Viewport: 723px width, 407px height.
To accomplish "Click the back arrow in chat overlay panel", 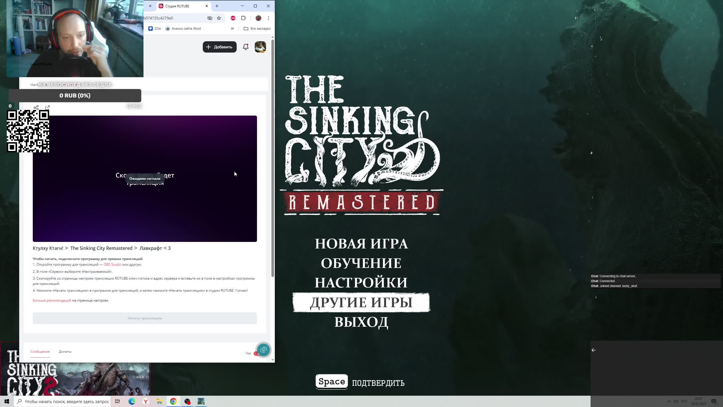I will [x=594, y=350].
